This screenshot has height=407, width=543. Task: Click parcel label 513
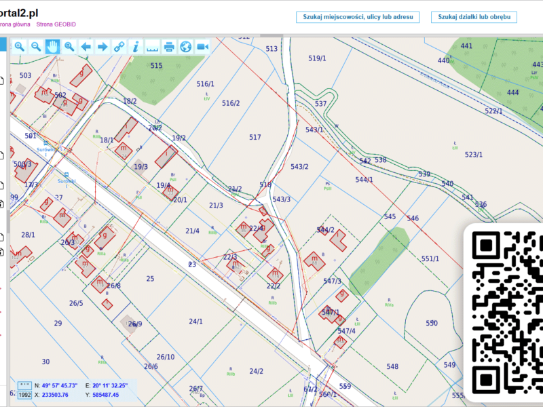click(x=271, y=49)
